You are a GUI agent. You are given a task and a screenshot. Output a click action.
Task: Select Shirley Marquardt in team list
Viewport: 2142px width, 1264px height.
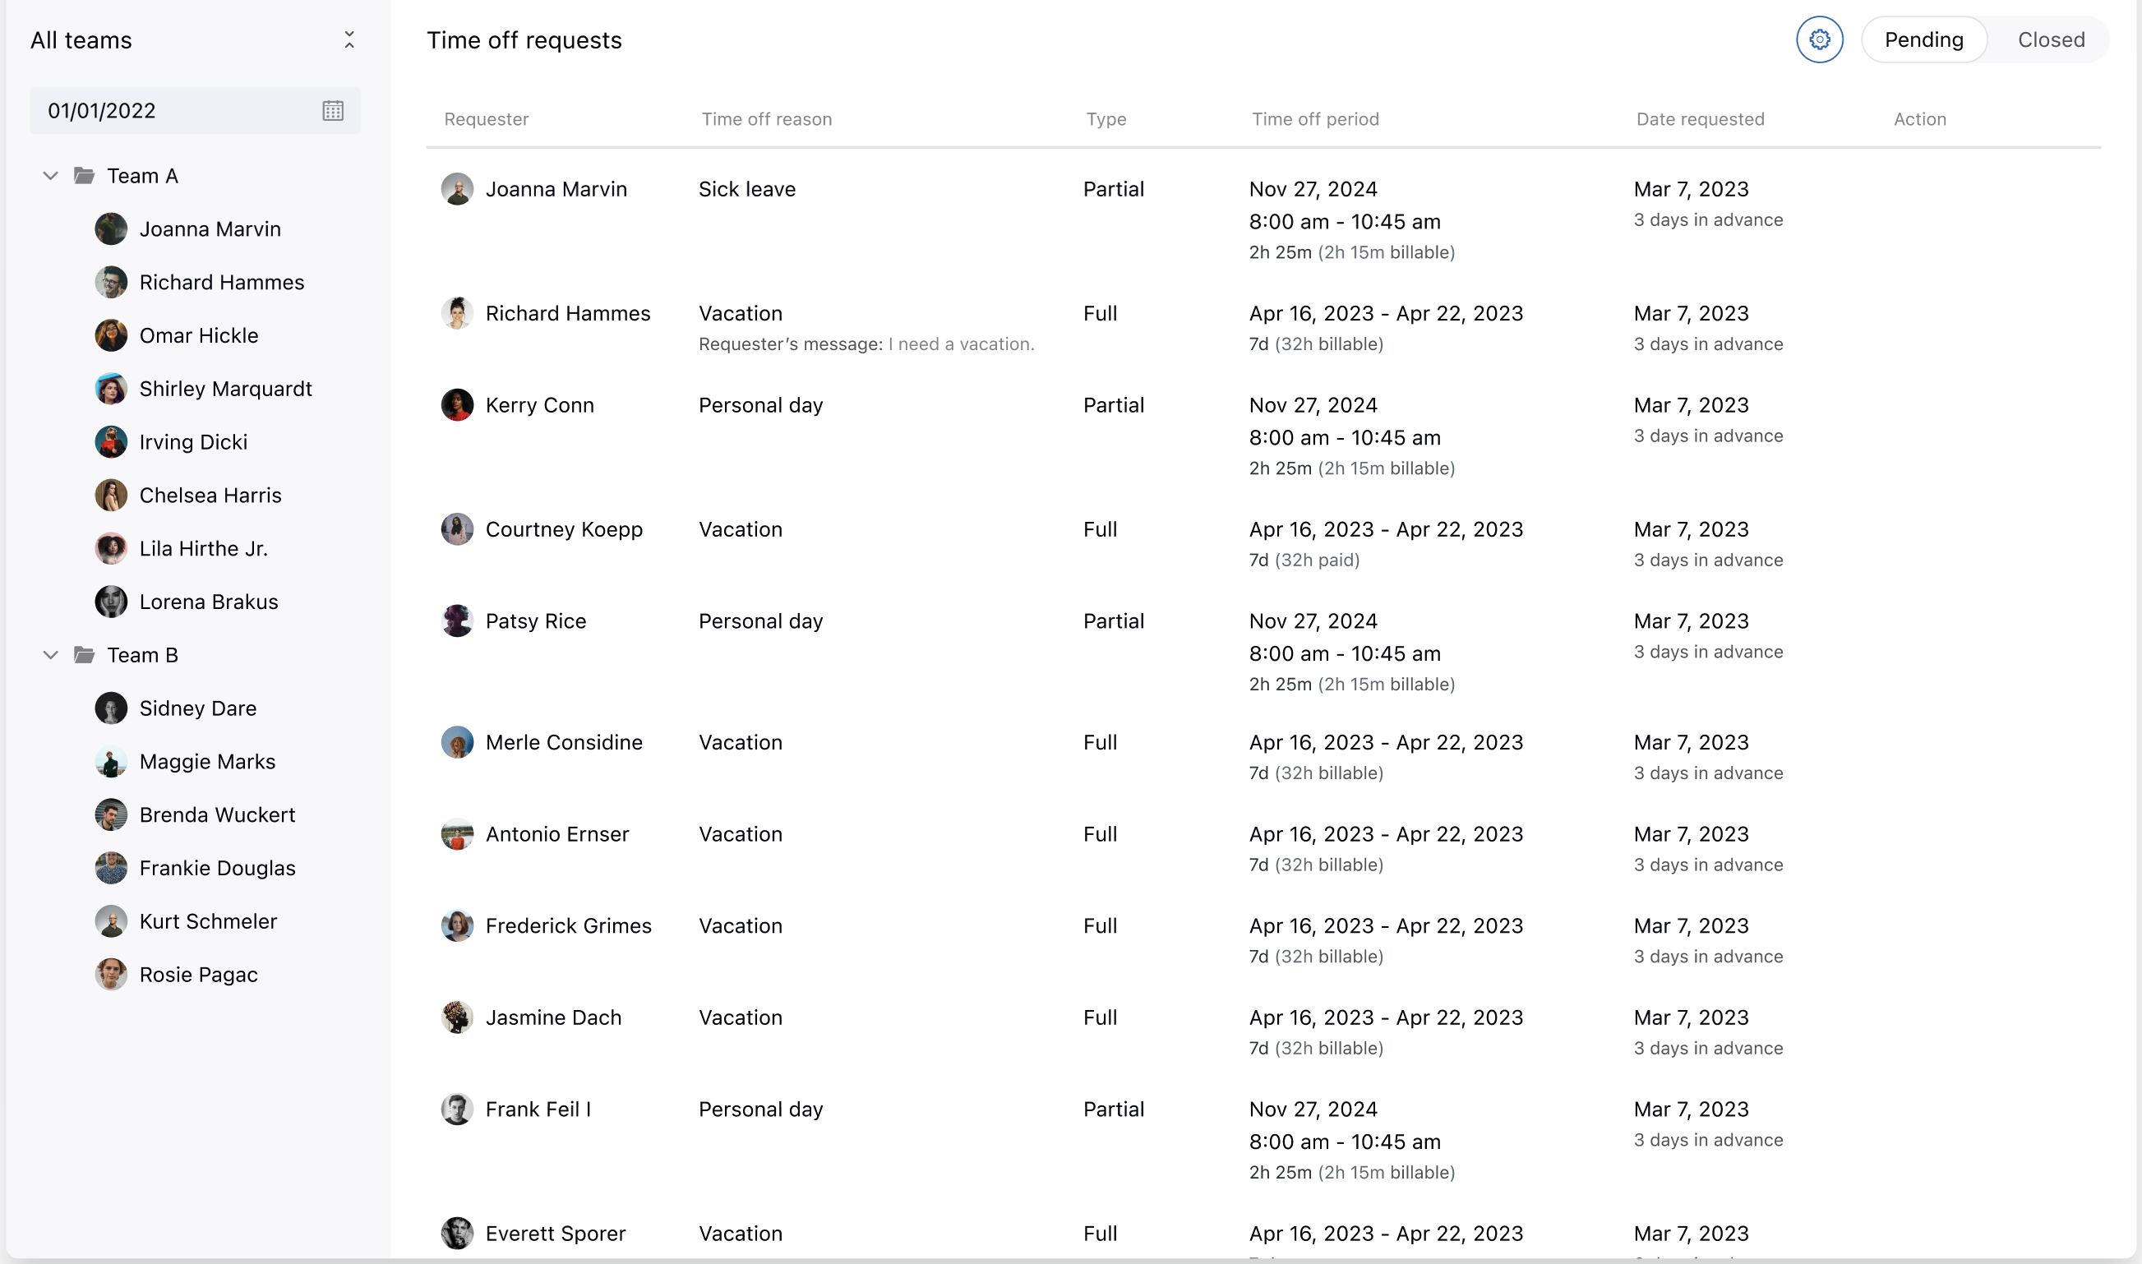coord(226,390)
